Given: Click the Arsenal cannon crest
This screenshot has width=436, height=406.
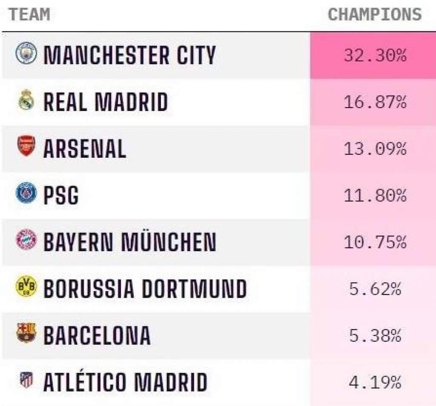Looking at the screenshot, I should tap(26, 146).
